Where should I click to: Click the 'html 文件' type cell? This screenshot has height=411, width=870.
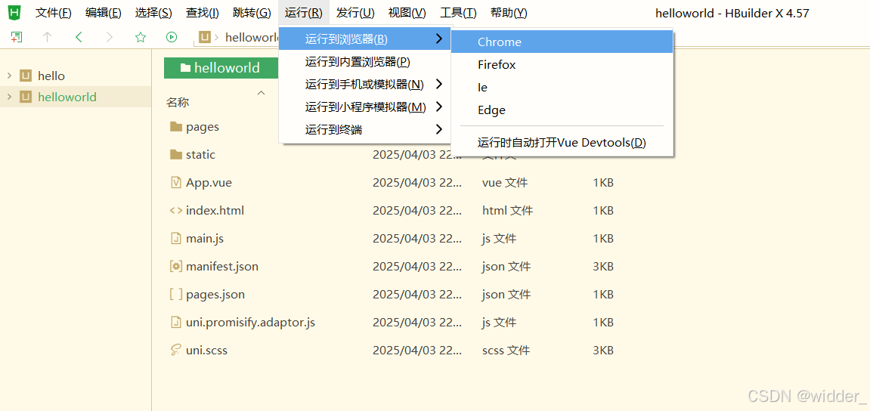pyautogui.click(x=508, y=210)
